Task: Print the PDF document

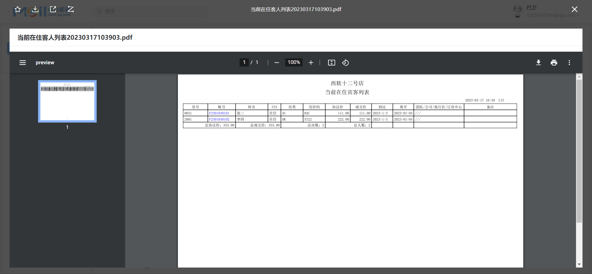Action: [554, 62]
